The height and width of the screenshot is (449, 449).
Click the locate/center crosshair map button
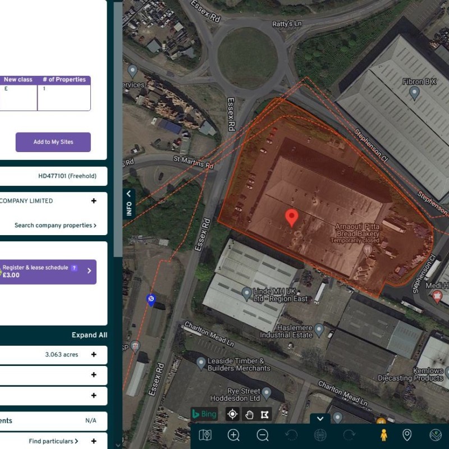click(232, 414)
